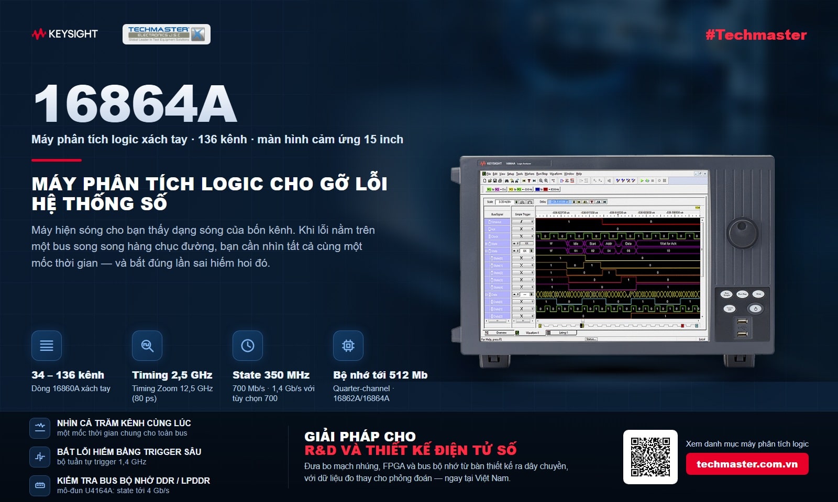838x502 pixels.
Task: Click the heading MÁY PHÂN TÍCH LOGIC CHO GỠ LỖI
Action: click(x=210, y=184)
